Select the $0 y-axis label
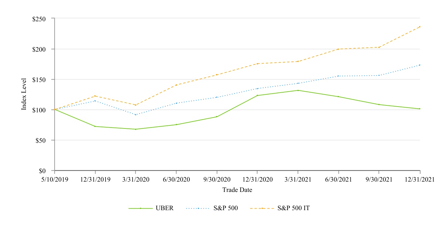438x232 pixels. click(x=42, y=171)
